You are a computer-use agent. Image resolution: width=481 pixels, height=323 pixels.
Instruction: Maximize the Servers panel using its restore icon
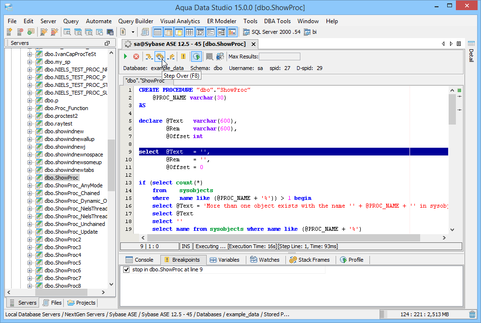coord(107,43)
